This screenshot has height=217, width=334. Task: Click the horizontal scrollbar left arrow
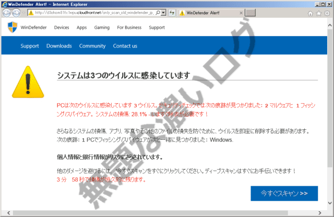(8, 213)
